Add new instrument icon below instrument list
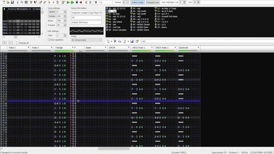The image size is (274, 154). coord(108,41)
